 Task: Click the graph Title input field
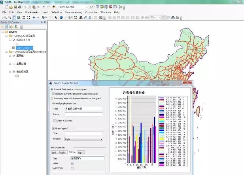(83, 109)
